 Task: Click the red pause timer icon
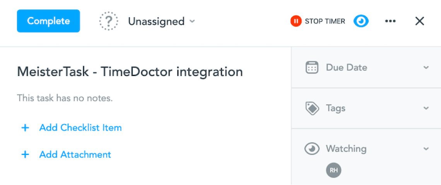point(296,21)
